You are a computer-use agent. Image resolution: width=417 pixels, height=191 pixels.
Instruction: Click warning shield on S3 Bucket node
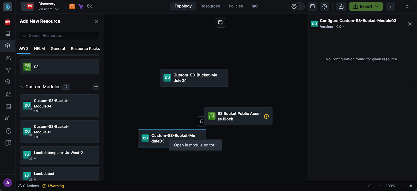266,116
